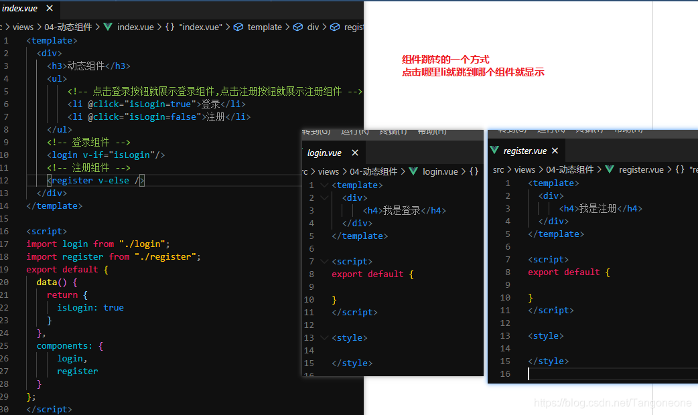Open div breadcrumb segment in index.vue
Viewport: 698px width, 415px height.
coord(313,27)
